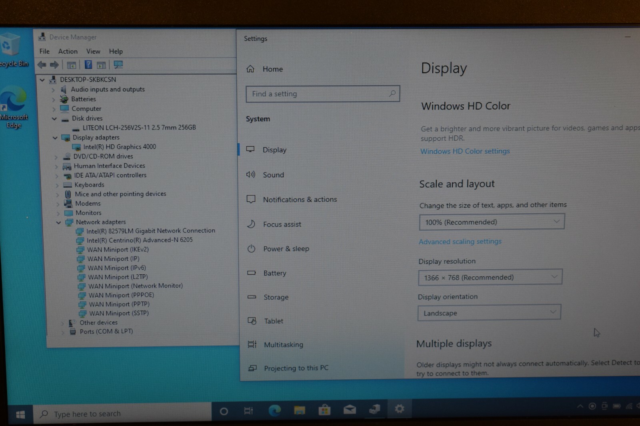Select Storage in Settings sidebar
Image resolution: width=640 pixels, height=426 pixels.
(x=276, y=297)
